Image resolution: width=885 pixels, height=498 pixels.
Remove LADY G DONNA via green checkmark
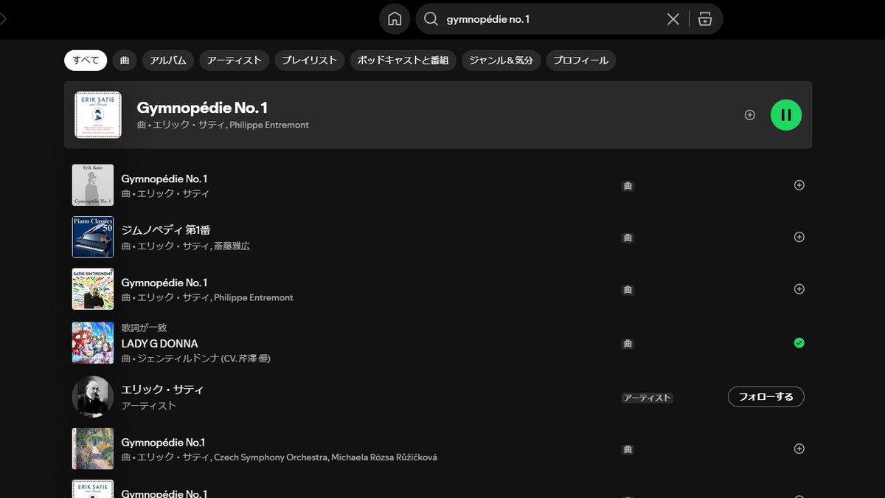click(x=799, y=343)
